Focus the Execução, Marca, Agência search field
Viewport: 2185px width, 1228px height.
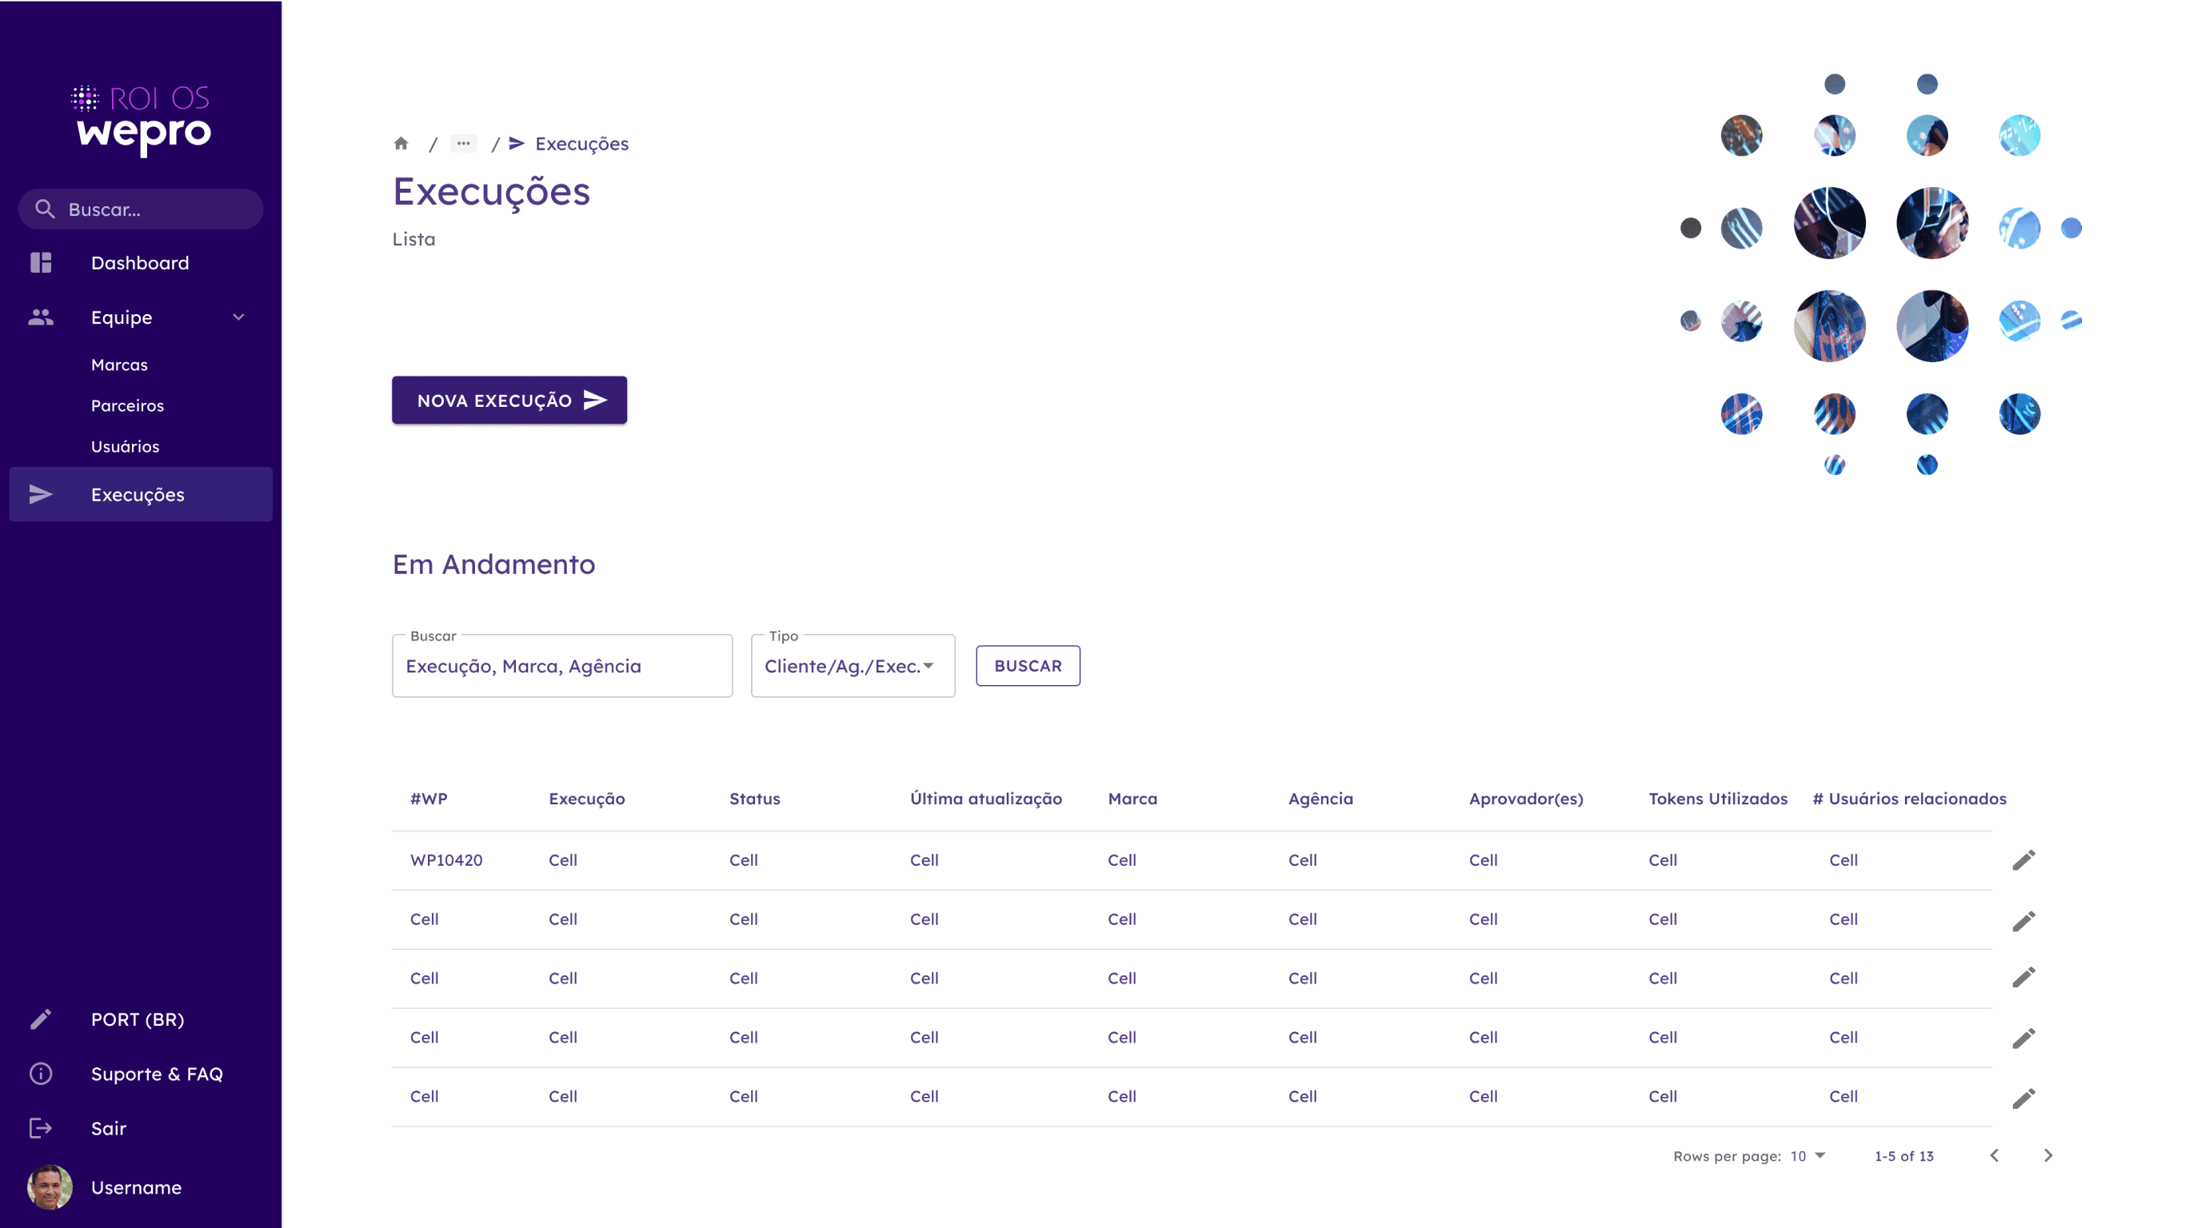point(561,666)
